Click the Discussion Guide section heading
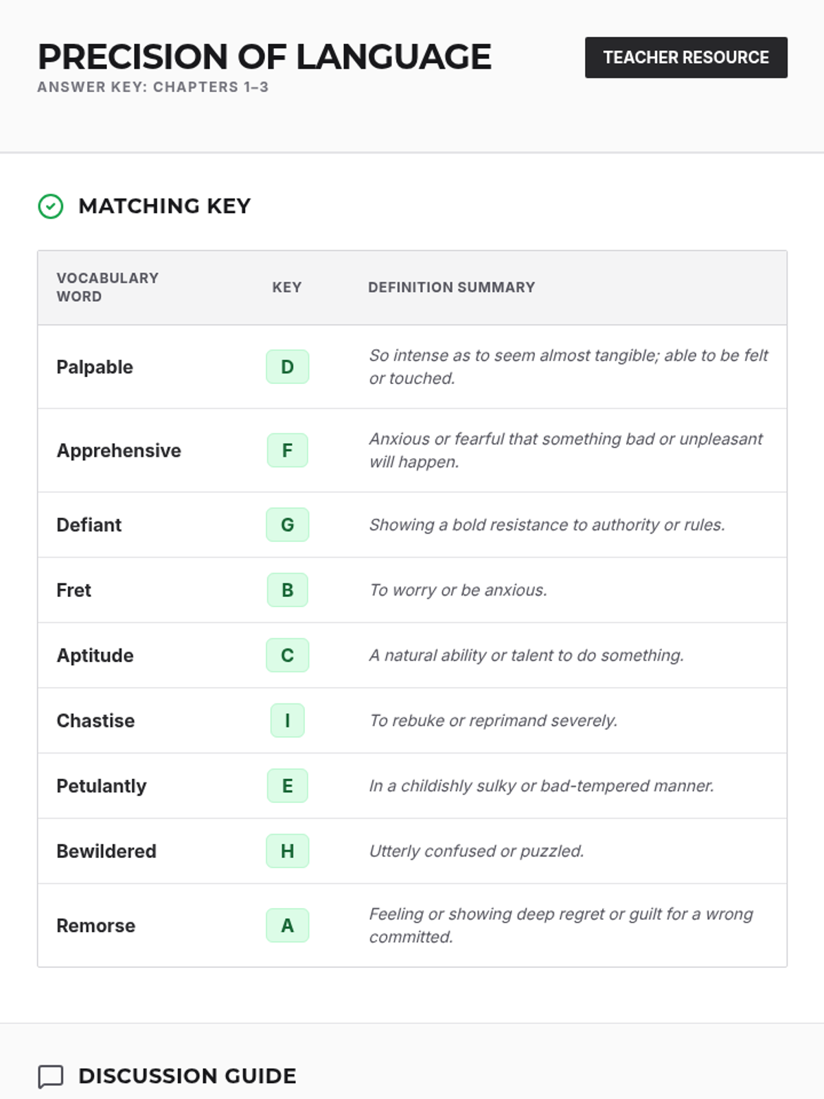This screenshot has height=1099, width=824. click(187, 1076)
